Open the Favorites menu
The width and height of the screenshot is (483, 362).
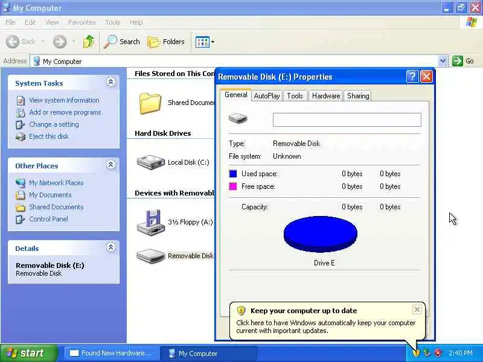(x=82, y=22)
